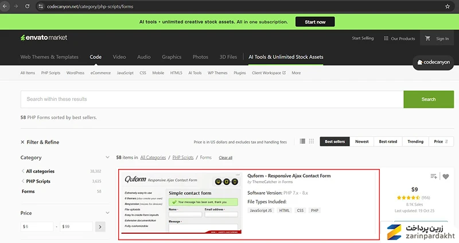This screenshot has width=459, height=243.
Task: Click the Clear all link
Action: [x=225, y=158]
